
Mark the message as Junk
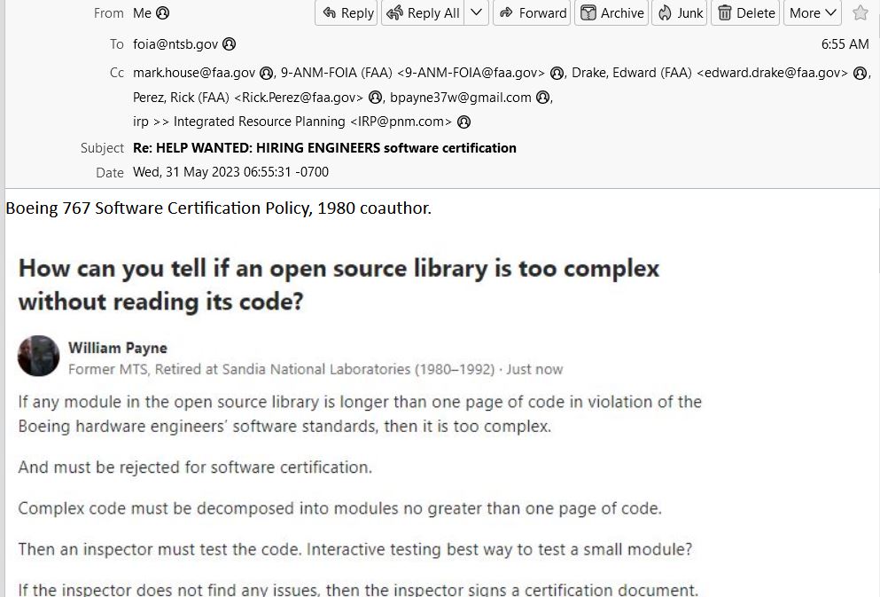coord(680,13)
